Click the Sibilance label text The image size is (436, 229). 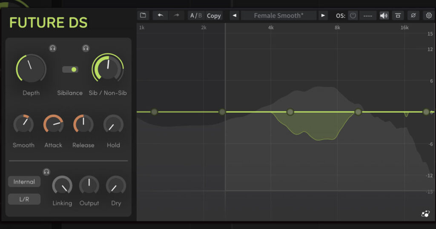[70, 93]
